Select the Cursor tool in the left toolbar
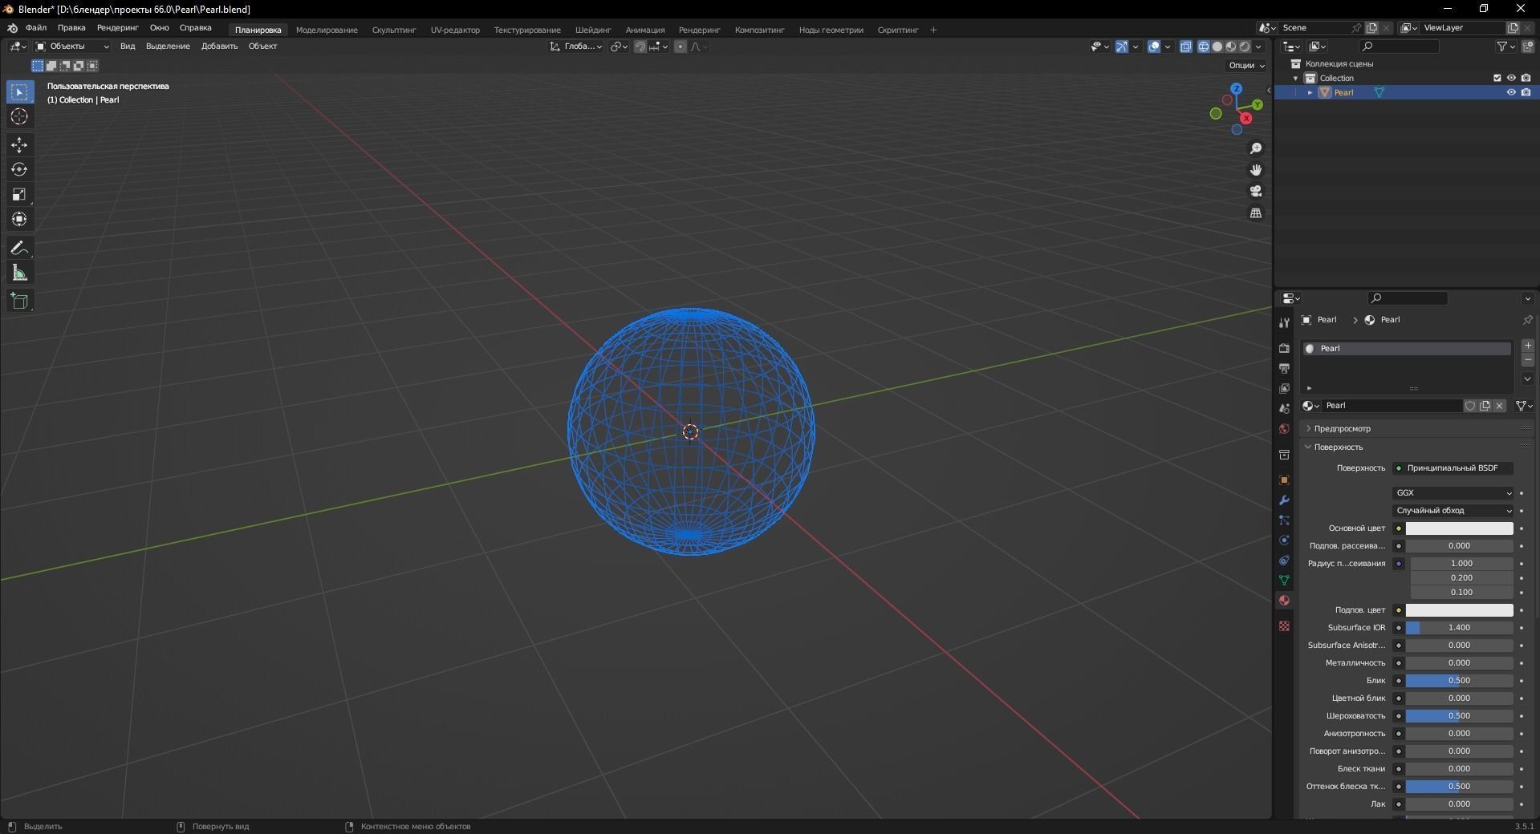 pyautogui.click(x=19, y=117)
